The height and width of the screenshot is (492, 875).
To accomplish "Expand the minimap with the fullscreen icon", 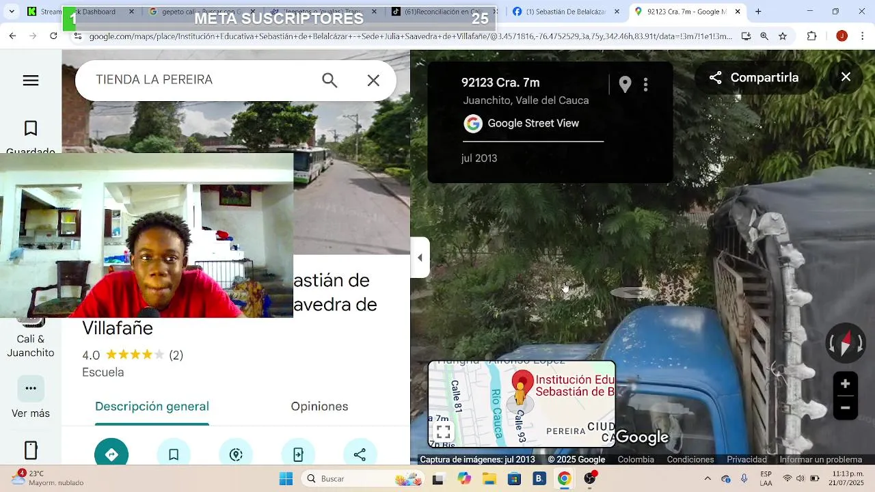I will point(443,432).
